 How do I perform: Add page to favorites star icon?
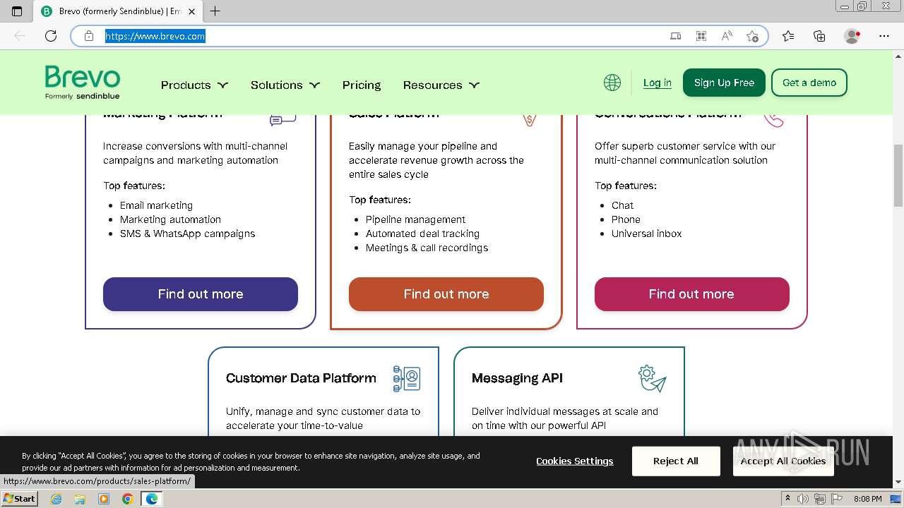point(752,36)
